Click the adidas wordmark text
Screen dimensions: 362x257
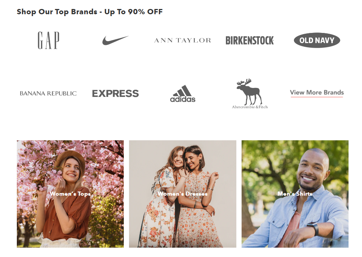click(x=182, y=99)
